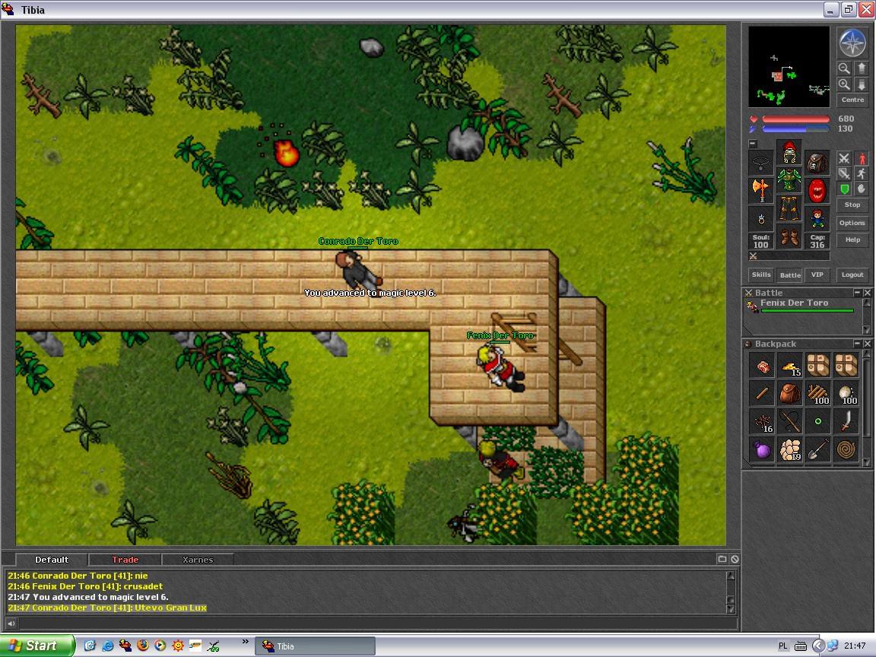
Task: Click the Tibia taskbar button
Action: 316,646
